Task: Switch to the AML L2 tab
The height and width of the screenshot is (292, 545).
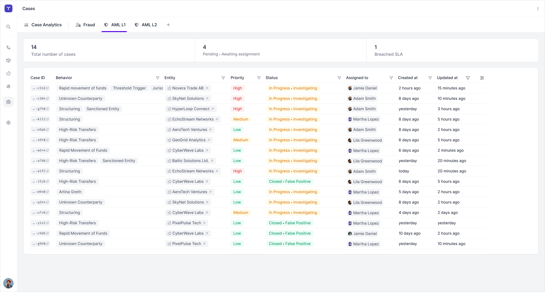Action: tap(146, 25)
